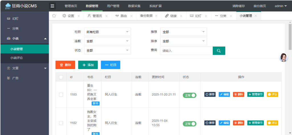Open 用户管理 in top navigation
This screenshot has width=292, height=135.
[x=113, y=6]
